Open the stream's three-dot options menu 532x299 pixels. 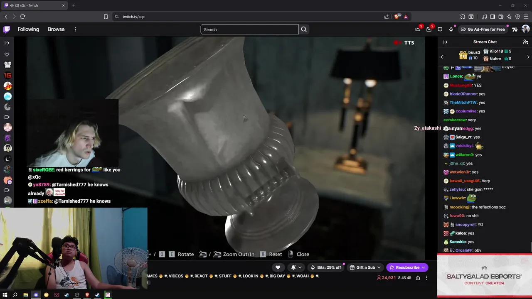point(426,278)
